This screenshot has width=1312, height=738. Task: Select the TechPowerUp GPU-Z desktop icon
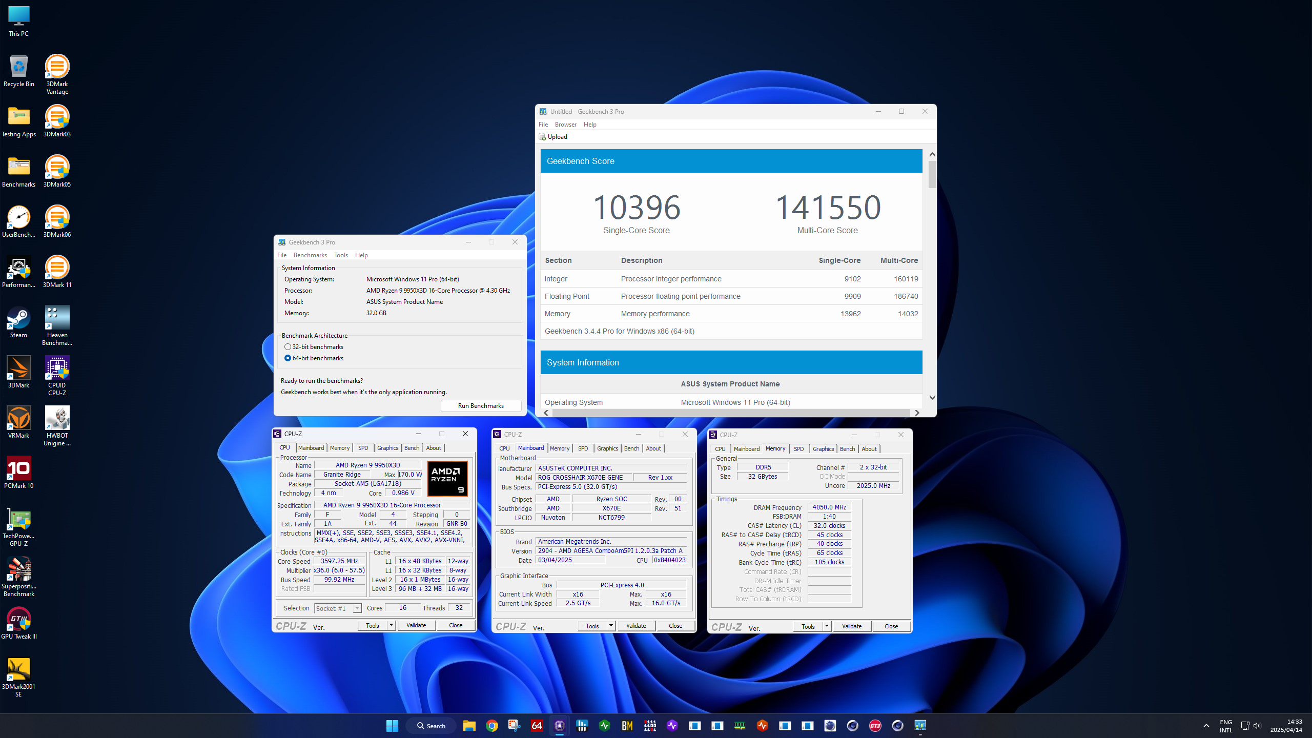point(18,527)
